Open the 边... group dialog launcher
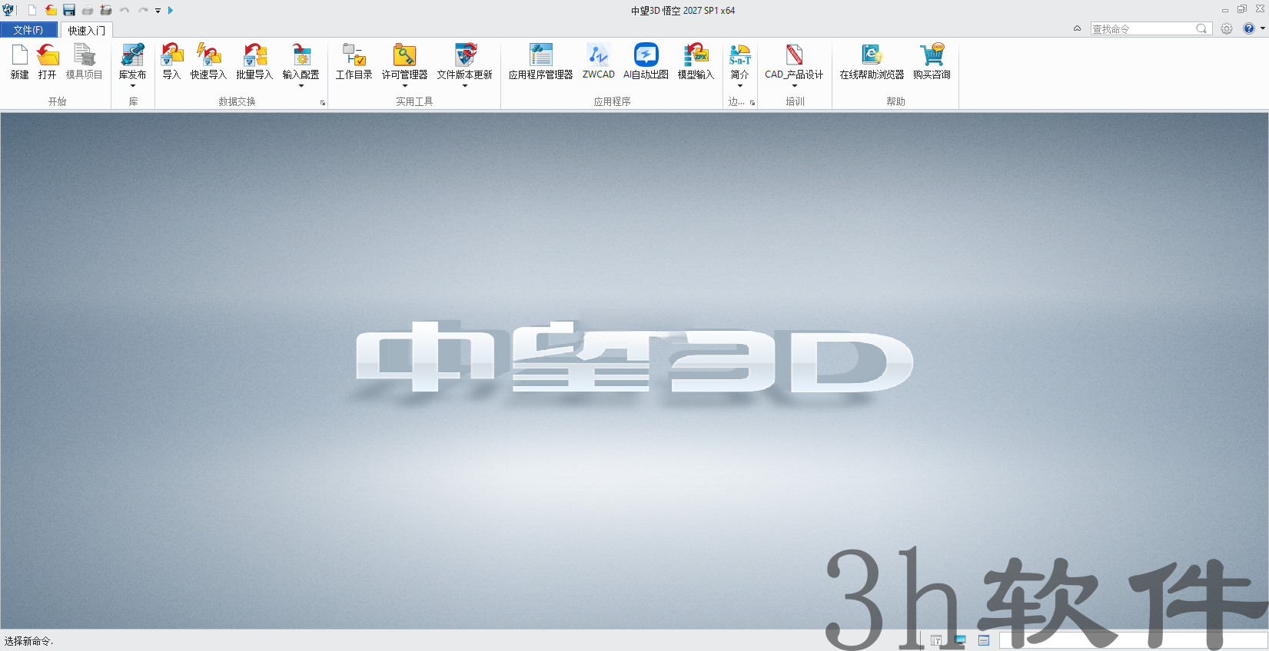The width and height of the screenshot is (1269, 651). click(x=752, y=103)
